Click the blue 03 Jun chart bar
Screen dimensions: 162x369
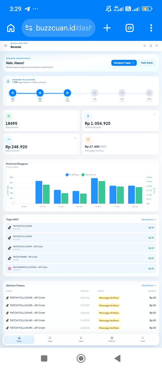pyautogui.click(x=94, y=191)
